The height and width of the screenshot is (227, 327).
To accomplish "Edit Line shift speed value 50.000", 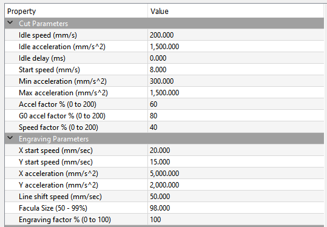I will click(236, 197).
